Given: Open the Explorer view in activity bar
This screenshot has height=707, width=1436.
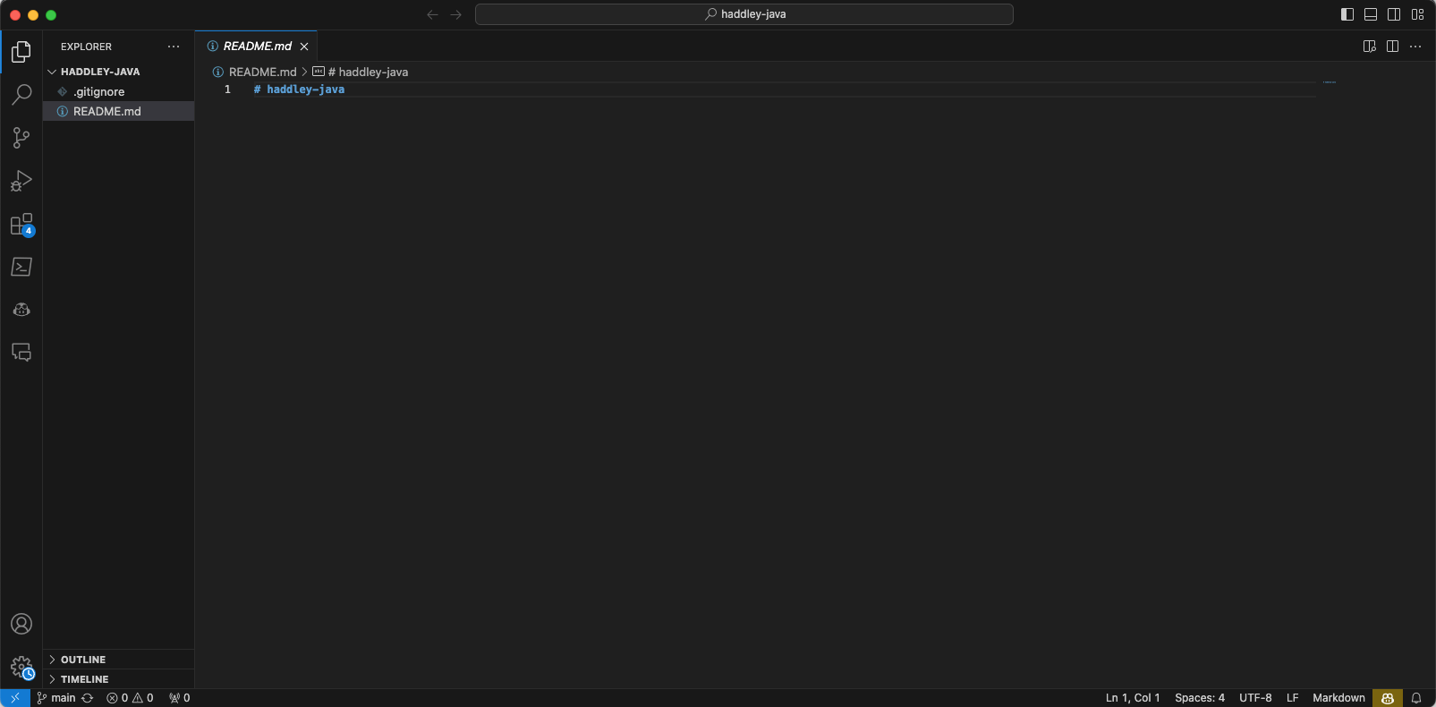Looking at the screenshot, I should (x=21, y=52).
